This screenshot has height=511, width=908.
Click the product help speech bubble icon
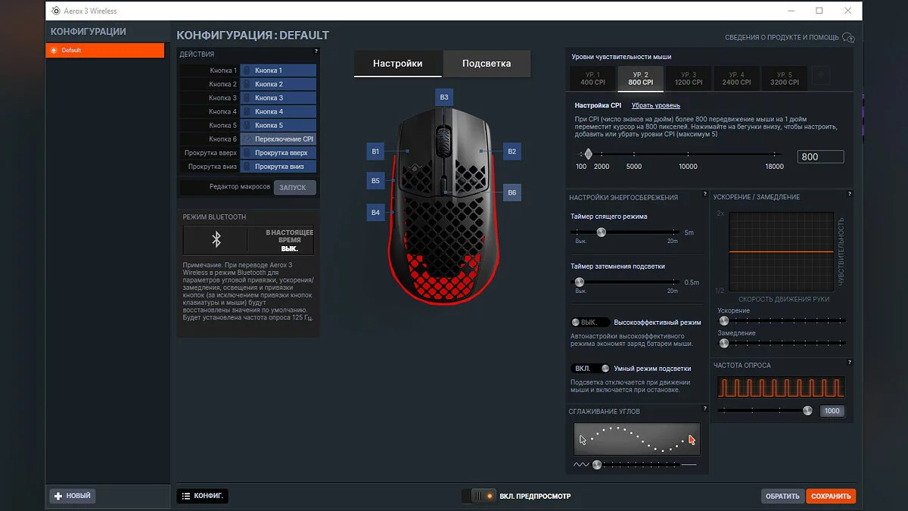point(848,37)
